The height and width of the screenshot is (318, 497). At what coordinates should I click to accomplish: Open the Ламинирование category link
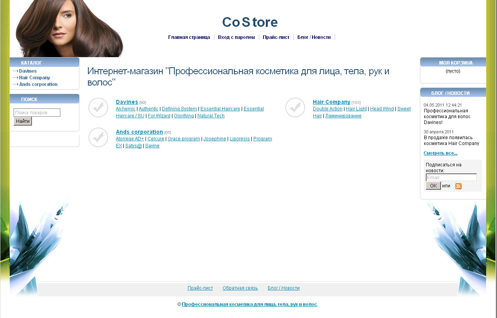(x=343, y=115)
